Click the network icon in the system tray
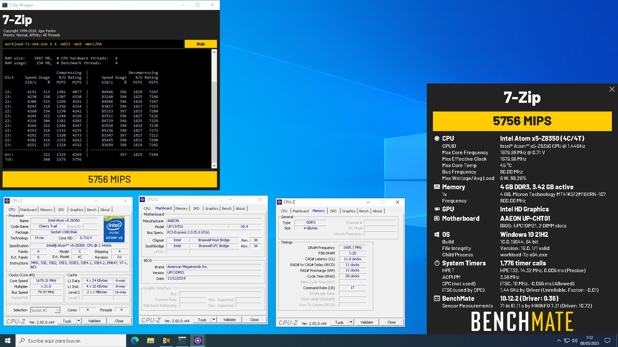The width and height of the screenshot is (618, 347). click(x=567, y=341)
